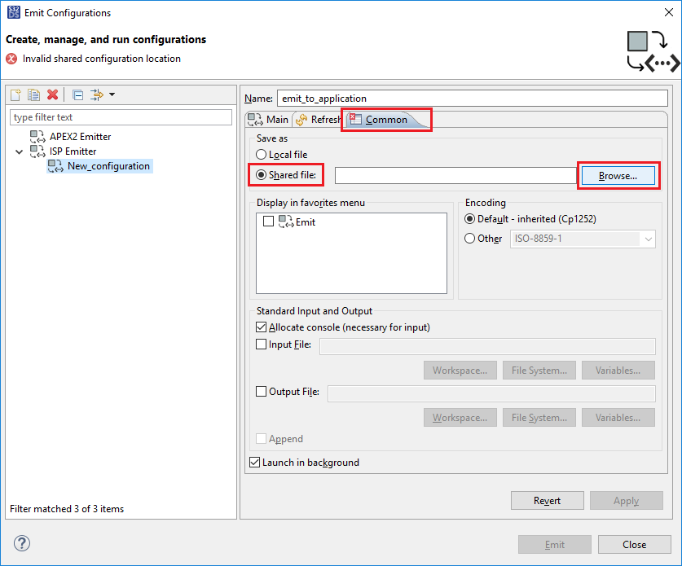
Task: Check Emit in favorites menu
Action: point(268,222)
